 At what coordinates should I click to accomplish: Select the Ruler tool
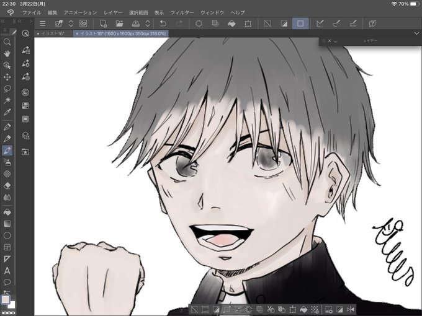[7, 259]
